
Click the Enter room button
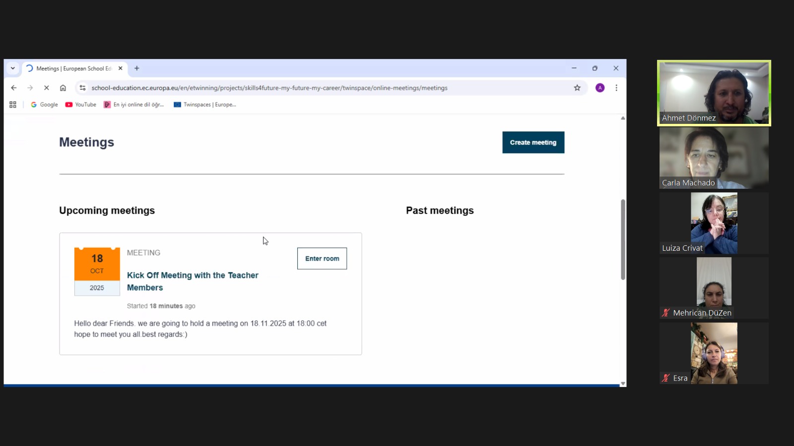point(322,259)
